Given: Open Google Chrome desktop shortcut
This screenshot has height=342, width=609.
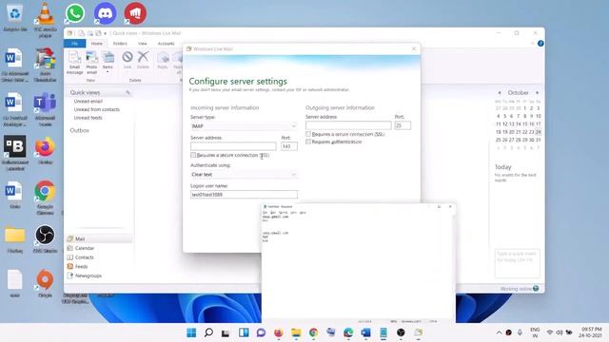Looking at the screenshot, I should (45, 198).
